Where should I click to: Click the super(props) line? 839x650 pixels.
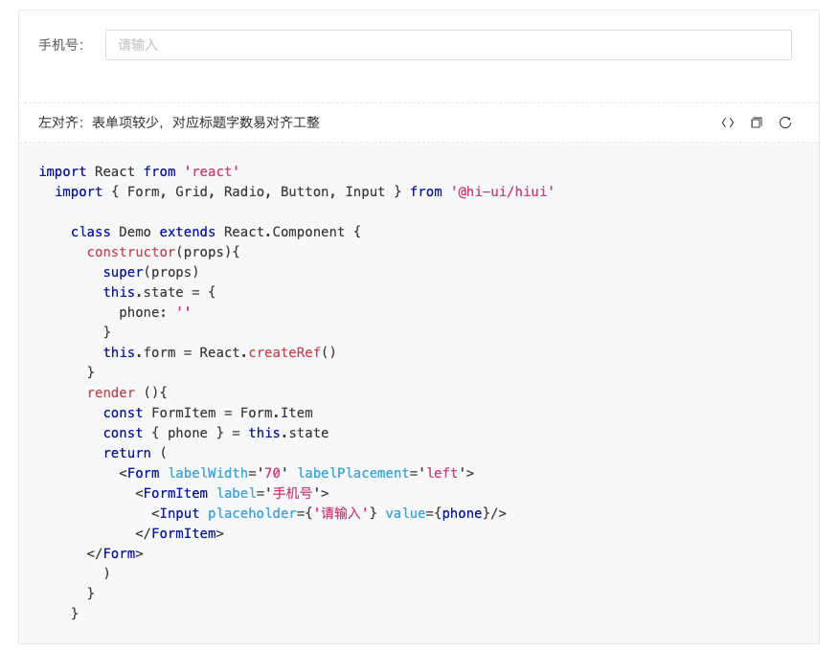click(x=151, y=272)
